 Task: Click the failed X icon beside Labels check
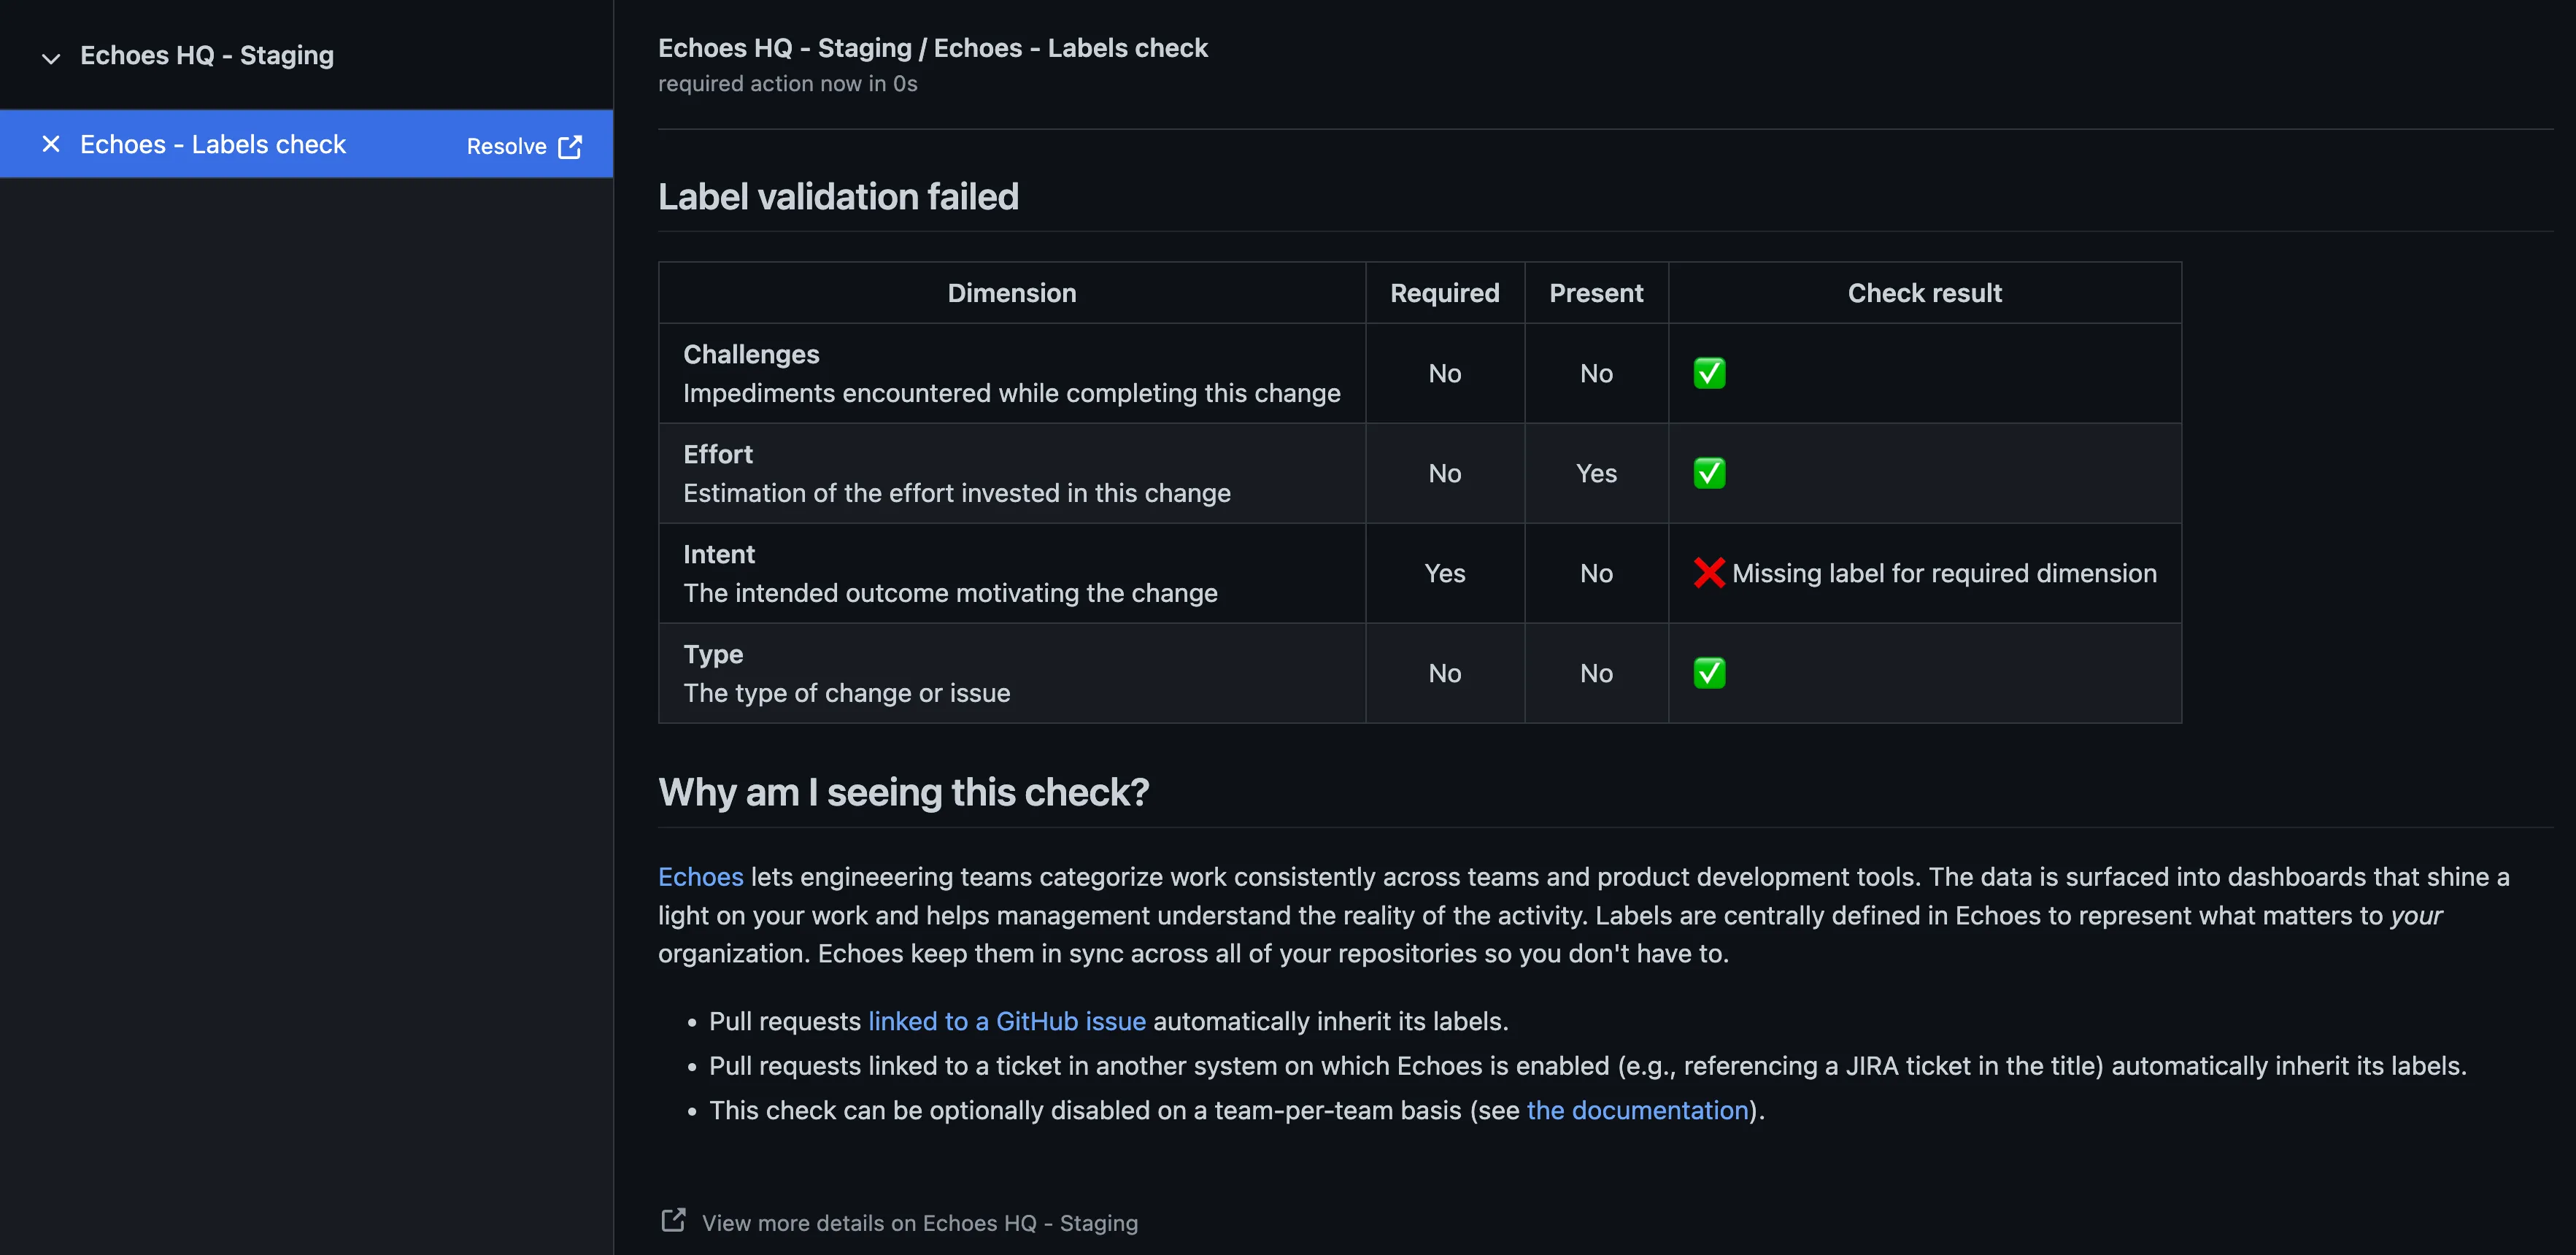pos(51,144)
